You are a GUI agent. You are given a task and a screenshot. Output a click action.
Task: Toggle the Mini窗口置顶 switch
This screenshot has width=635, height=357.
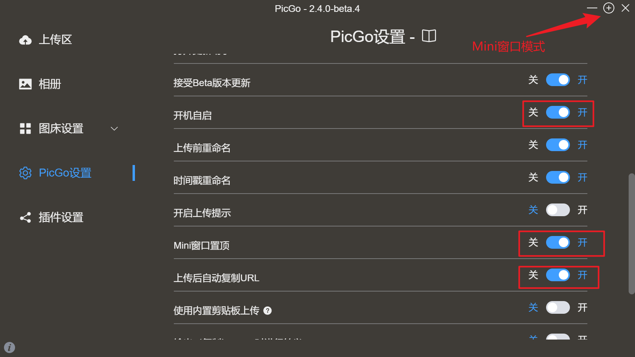point(558,242)
